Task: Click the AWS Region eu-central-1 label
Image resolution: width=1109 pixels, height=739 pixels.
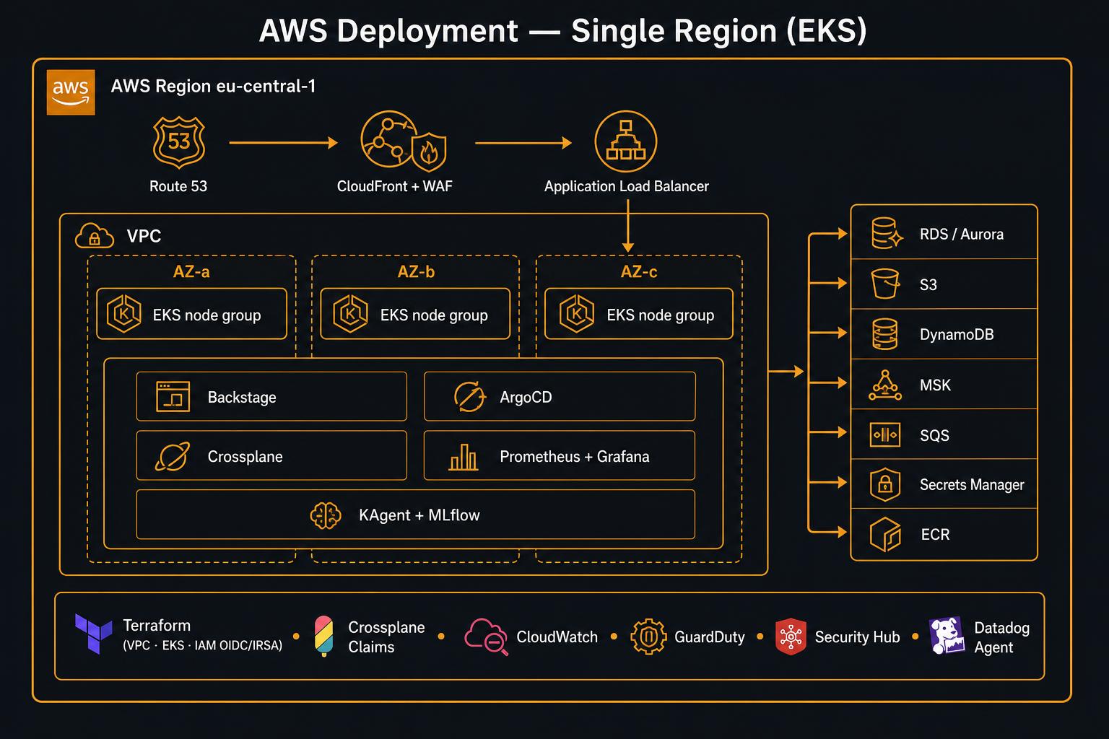Action: [x=213, y=87]
